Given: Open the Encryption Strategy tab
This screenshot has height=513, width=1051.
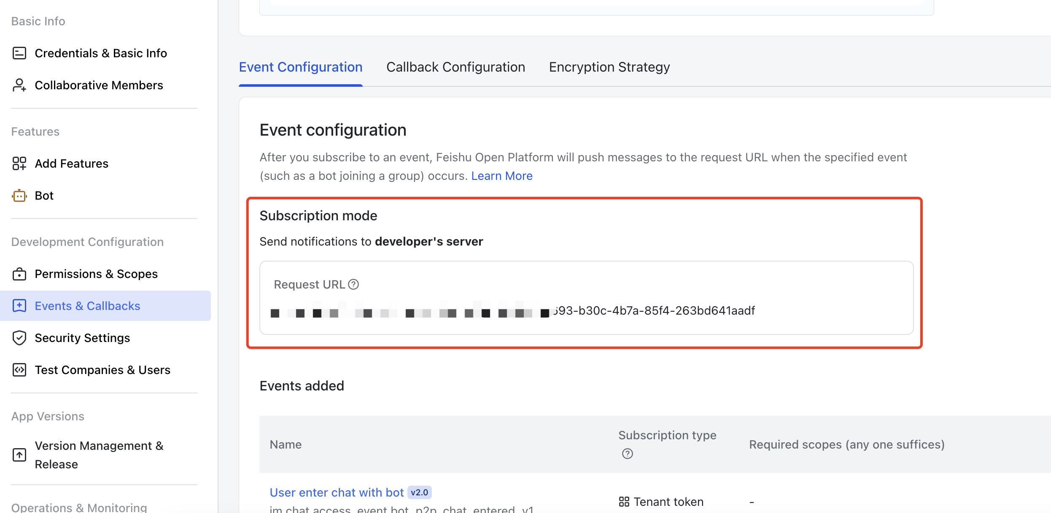Looking at the screenshot, I should [x=609, y=67].
